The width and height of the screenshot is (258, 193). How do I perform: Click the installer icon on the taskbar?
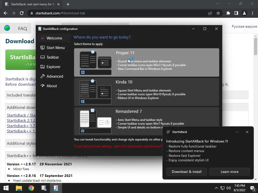[x=44, y=188]
